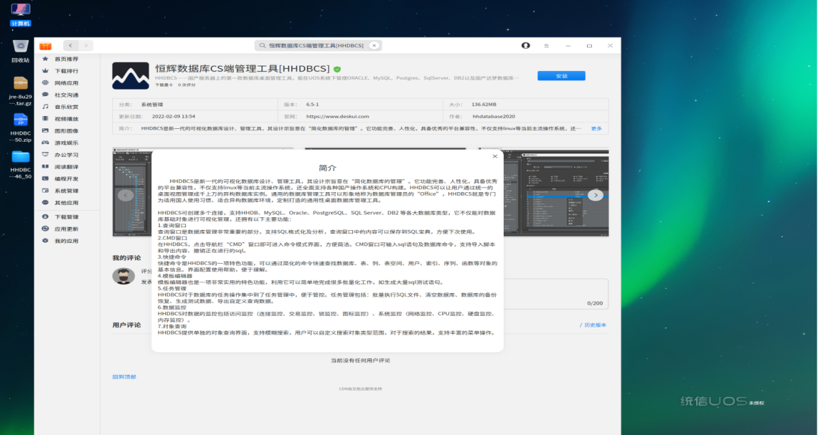The height and width of the screenshot is (435, 818).
Task: Click the size value 136.62MB
Action: (x=484, y=104)
